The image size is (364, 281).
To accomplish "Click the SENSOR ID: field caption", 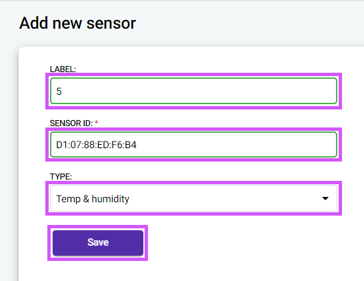I will tap(71, 123).
